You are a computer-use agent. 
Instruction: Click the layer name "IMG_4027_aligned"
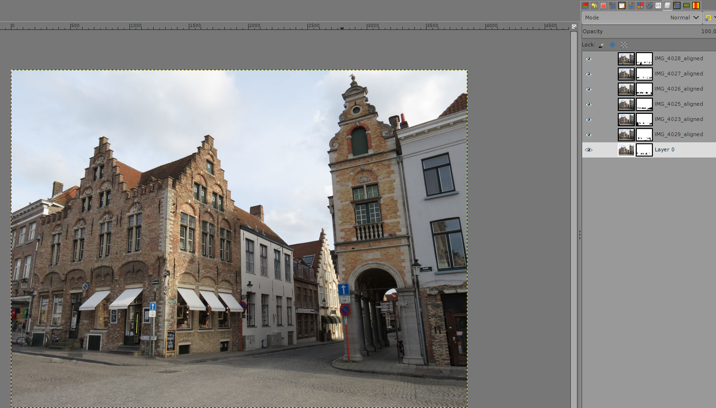click(679, 74)
